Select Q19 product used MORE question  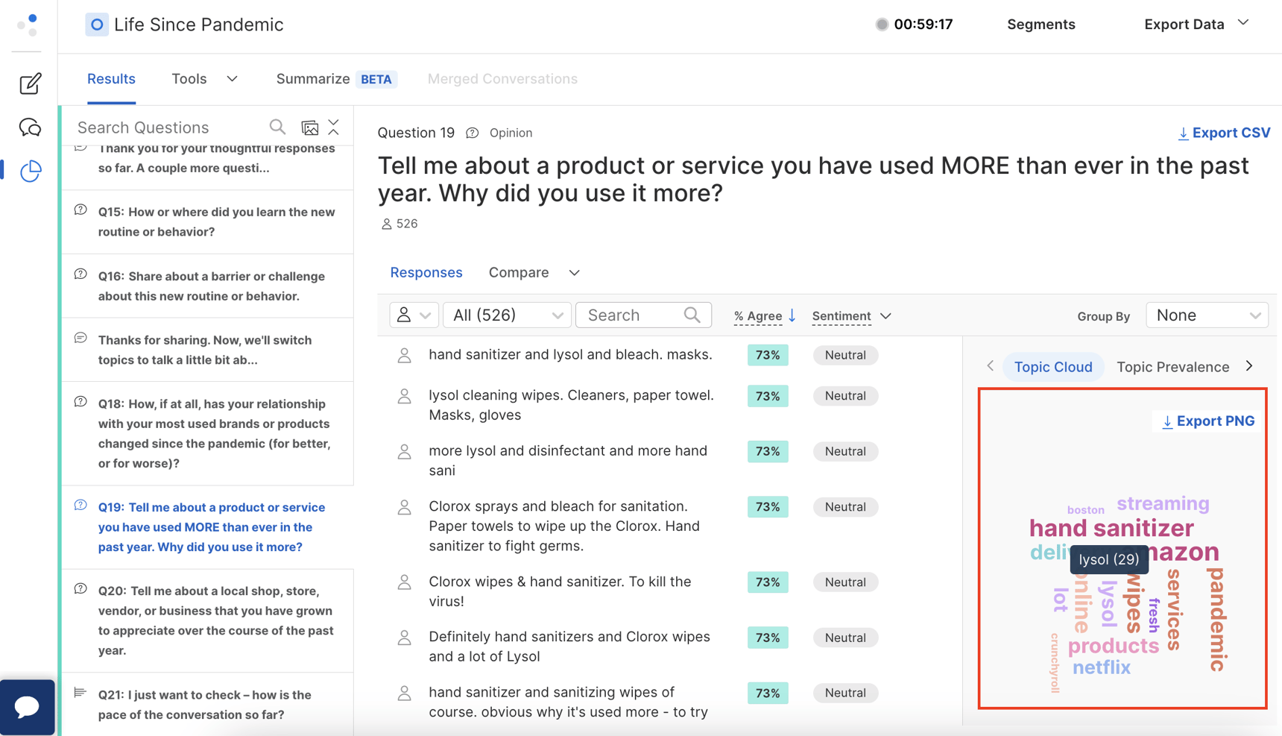[207, 527]
